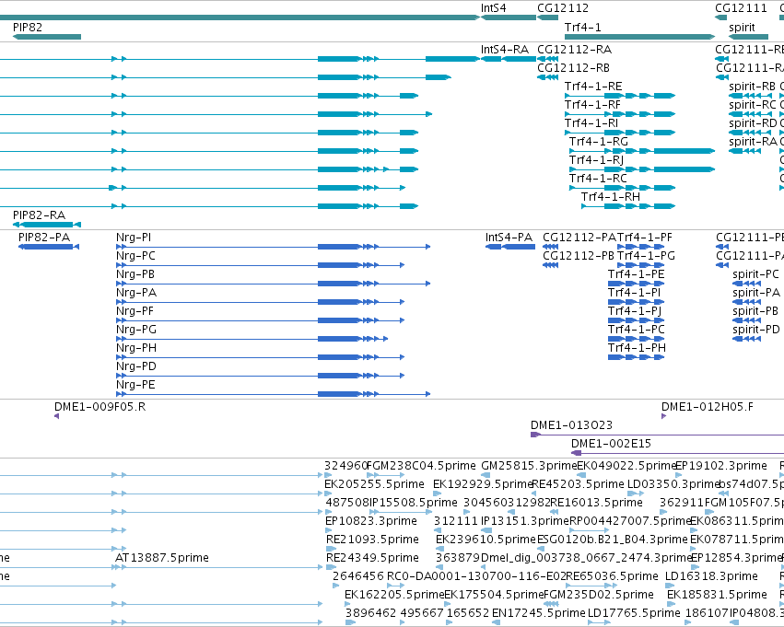This screenshot has width=784, height=627.
Task: Click the IntS4-RA transcript label
Action: click(x=504, y=49)
